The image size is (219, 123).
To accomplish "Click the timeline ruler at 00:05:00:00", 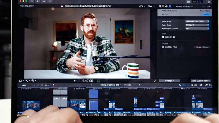I will pyautogui.click(x=133, y=89).
